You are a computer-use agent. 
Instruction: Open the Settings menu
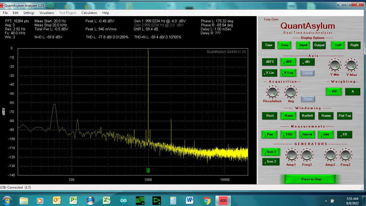tap(29, 13)
